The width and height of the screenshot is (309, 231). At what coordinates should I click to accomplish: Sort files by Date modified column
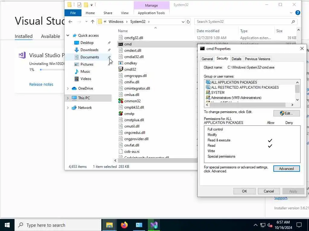[208, 31]
